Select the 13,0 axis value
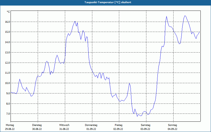Screen dimensions: 211x132 (7, 52)
